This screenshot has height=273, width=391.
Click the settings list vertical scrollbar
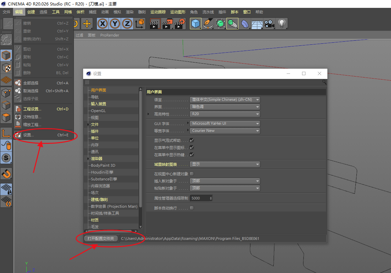pyautogui.click(x=140, y=149)
